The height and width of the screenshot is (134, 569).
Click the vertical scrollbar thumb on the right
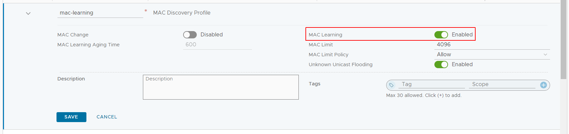[x=563, y=40]
